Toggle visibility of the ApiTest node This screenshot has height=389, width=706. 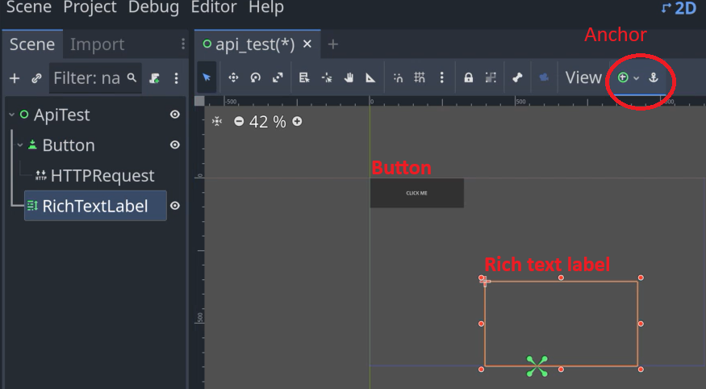coord(175,115)
